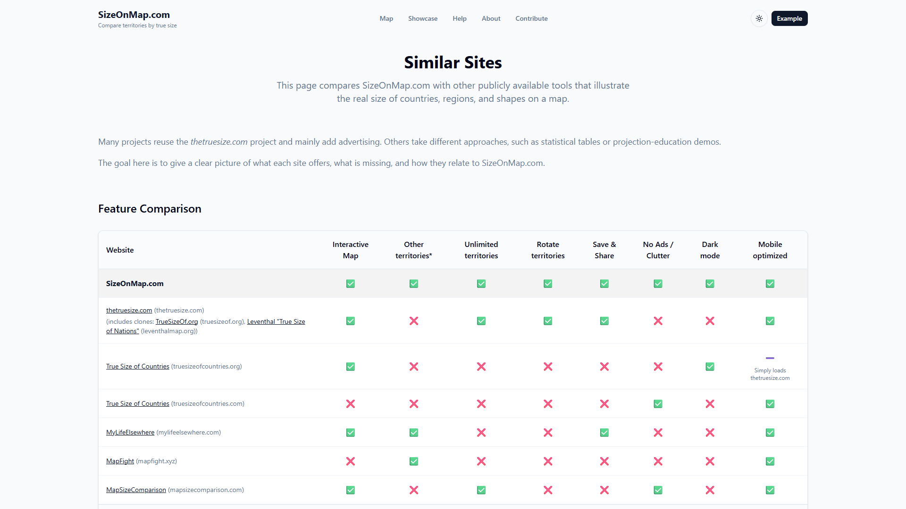Click MyLifeElsewhere Save & Share green check

(x=604, y=433)
